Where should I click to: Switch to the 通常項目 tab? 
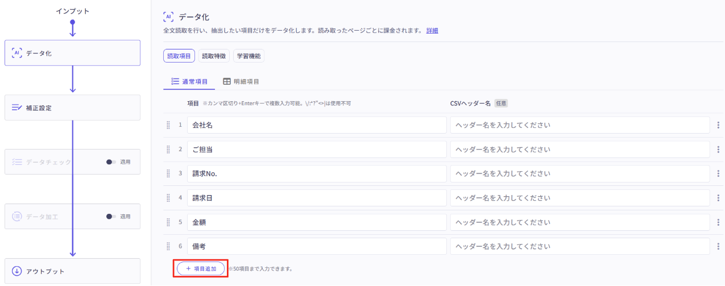pyautogui.click(x=189, y=82)
